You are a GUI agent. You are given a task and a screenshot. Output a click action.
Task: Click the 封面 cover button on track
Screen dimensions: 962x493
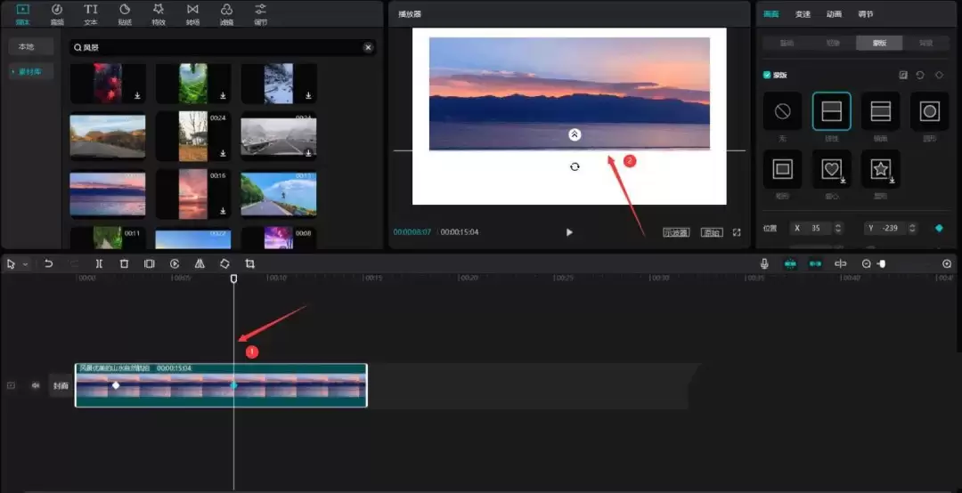[x=61, y=385]
